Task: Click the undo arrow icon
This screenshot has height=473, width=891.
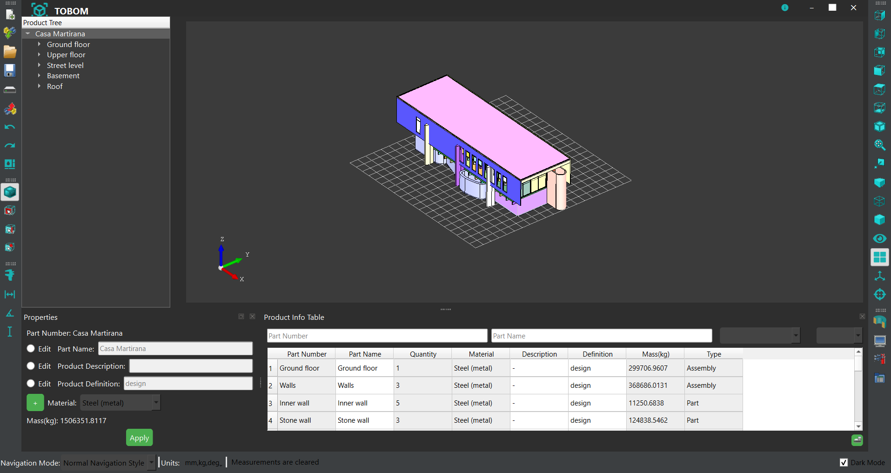Action: [x=10, y=127]
